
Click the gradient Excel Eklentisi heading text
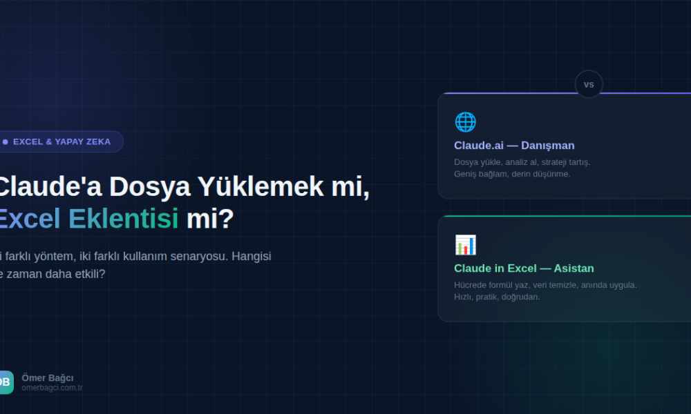click(x=87, y=219)
